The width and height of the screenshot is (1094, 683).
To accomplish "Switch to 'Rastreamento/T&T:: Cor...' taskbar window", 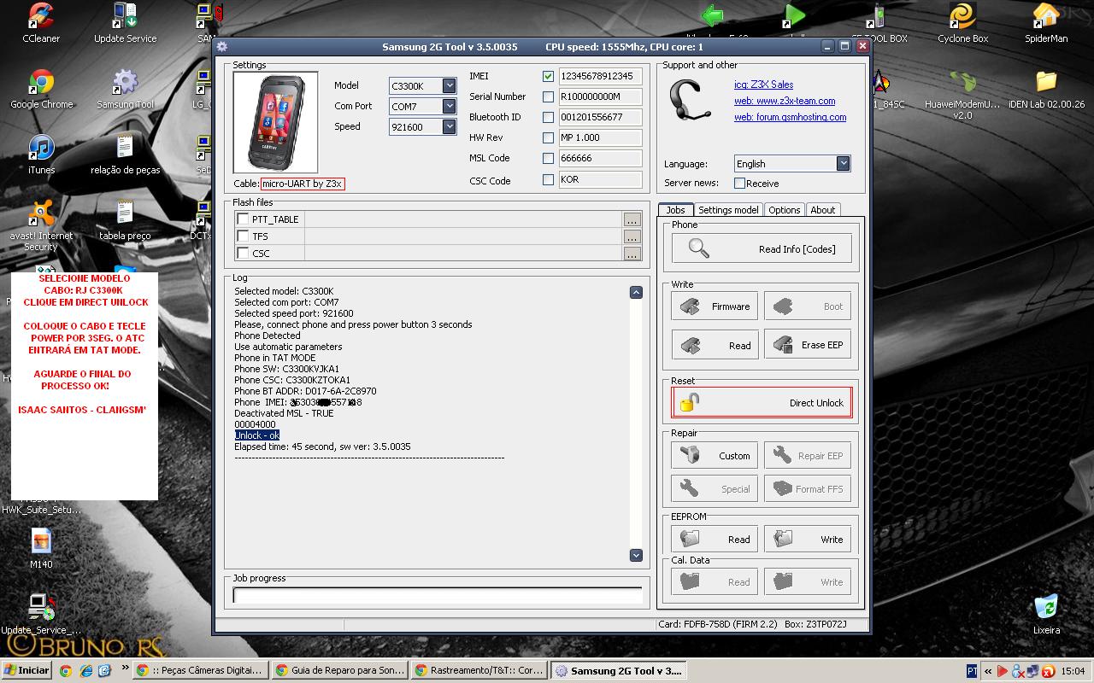I will pos(479,670).
